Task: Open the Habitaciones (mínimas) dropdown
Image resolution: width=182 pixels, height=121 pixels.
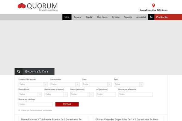Action: [x=56, y=94]
